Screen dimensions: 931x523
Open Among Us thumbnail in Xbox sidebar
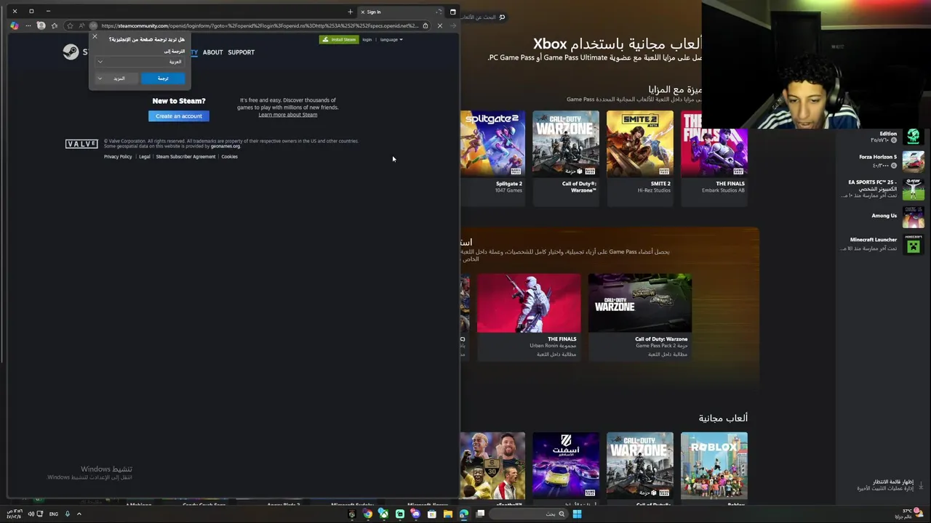point(913,216)
